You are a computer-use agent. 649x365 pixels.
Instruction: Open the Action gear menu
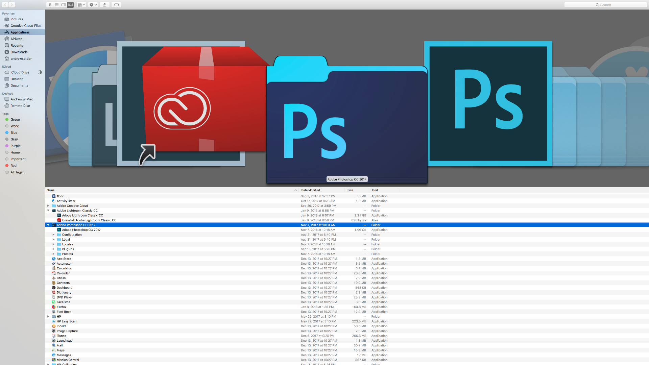[x=93, y=5]
